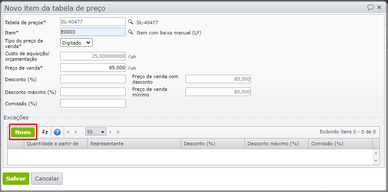
Task: Open the Tipo do preço de venda dropdown
Action: click(x=76, y=42)
